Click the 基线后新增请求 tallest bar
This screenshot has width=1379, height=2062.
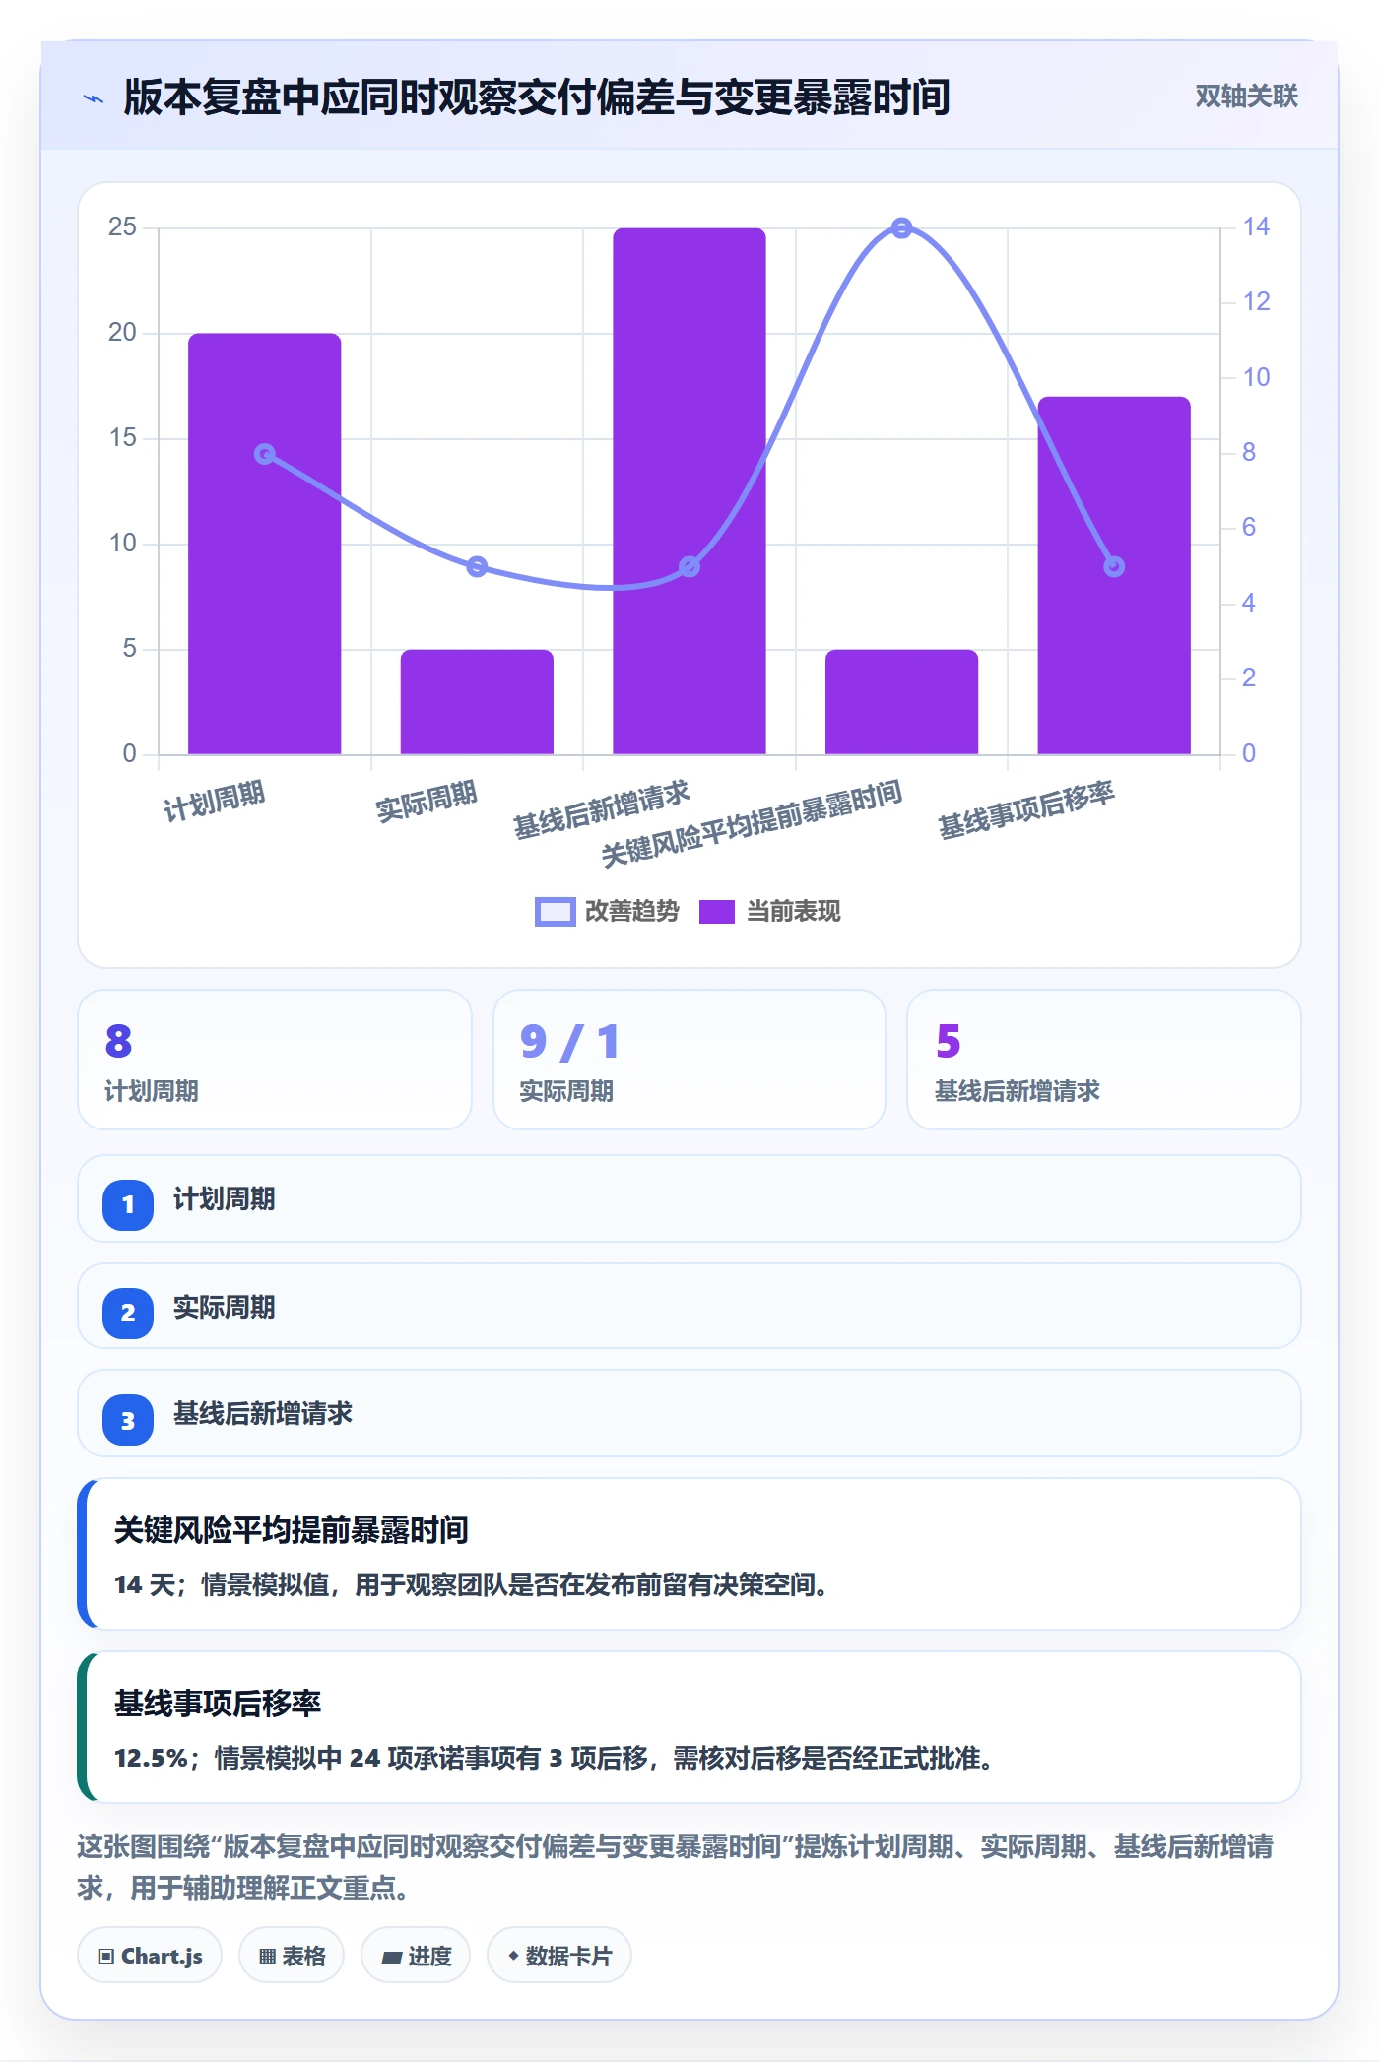tap(689, 491)
